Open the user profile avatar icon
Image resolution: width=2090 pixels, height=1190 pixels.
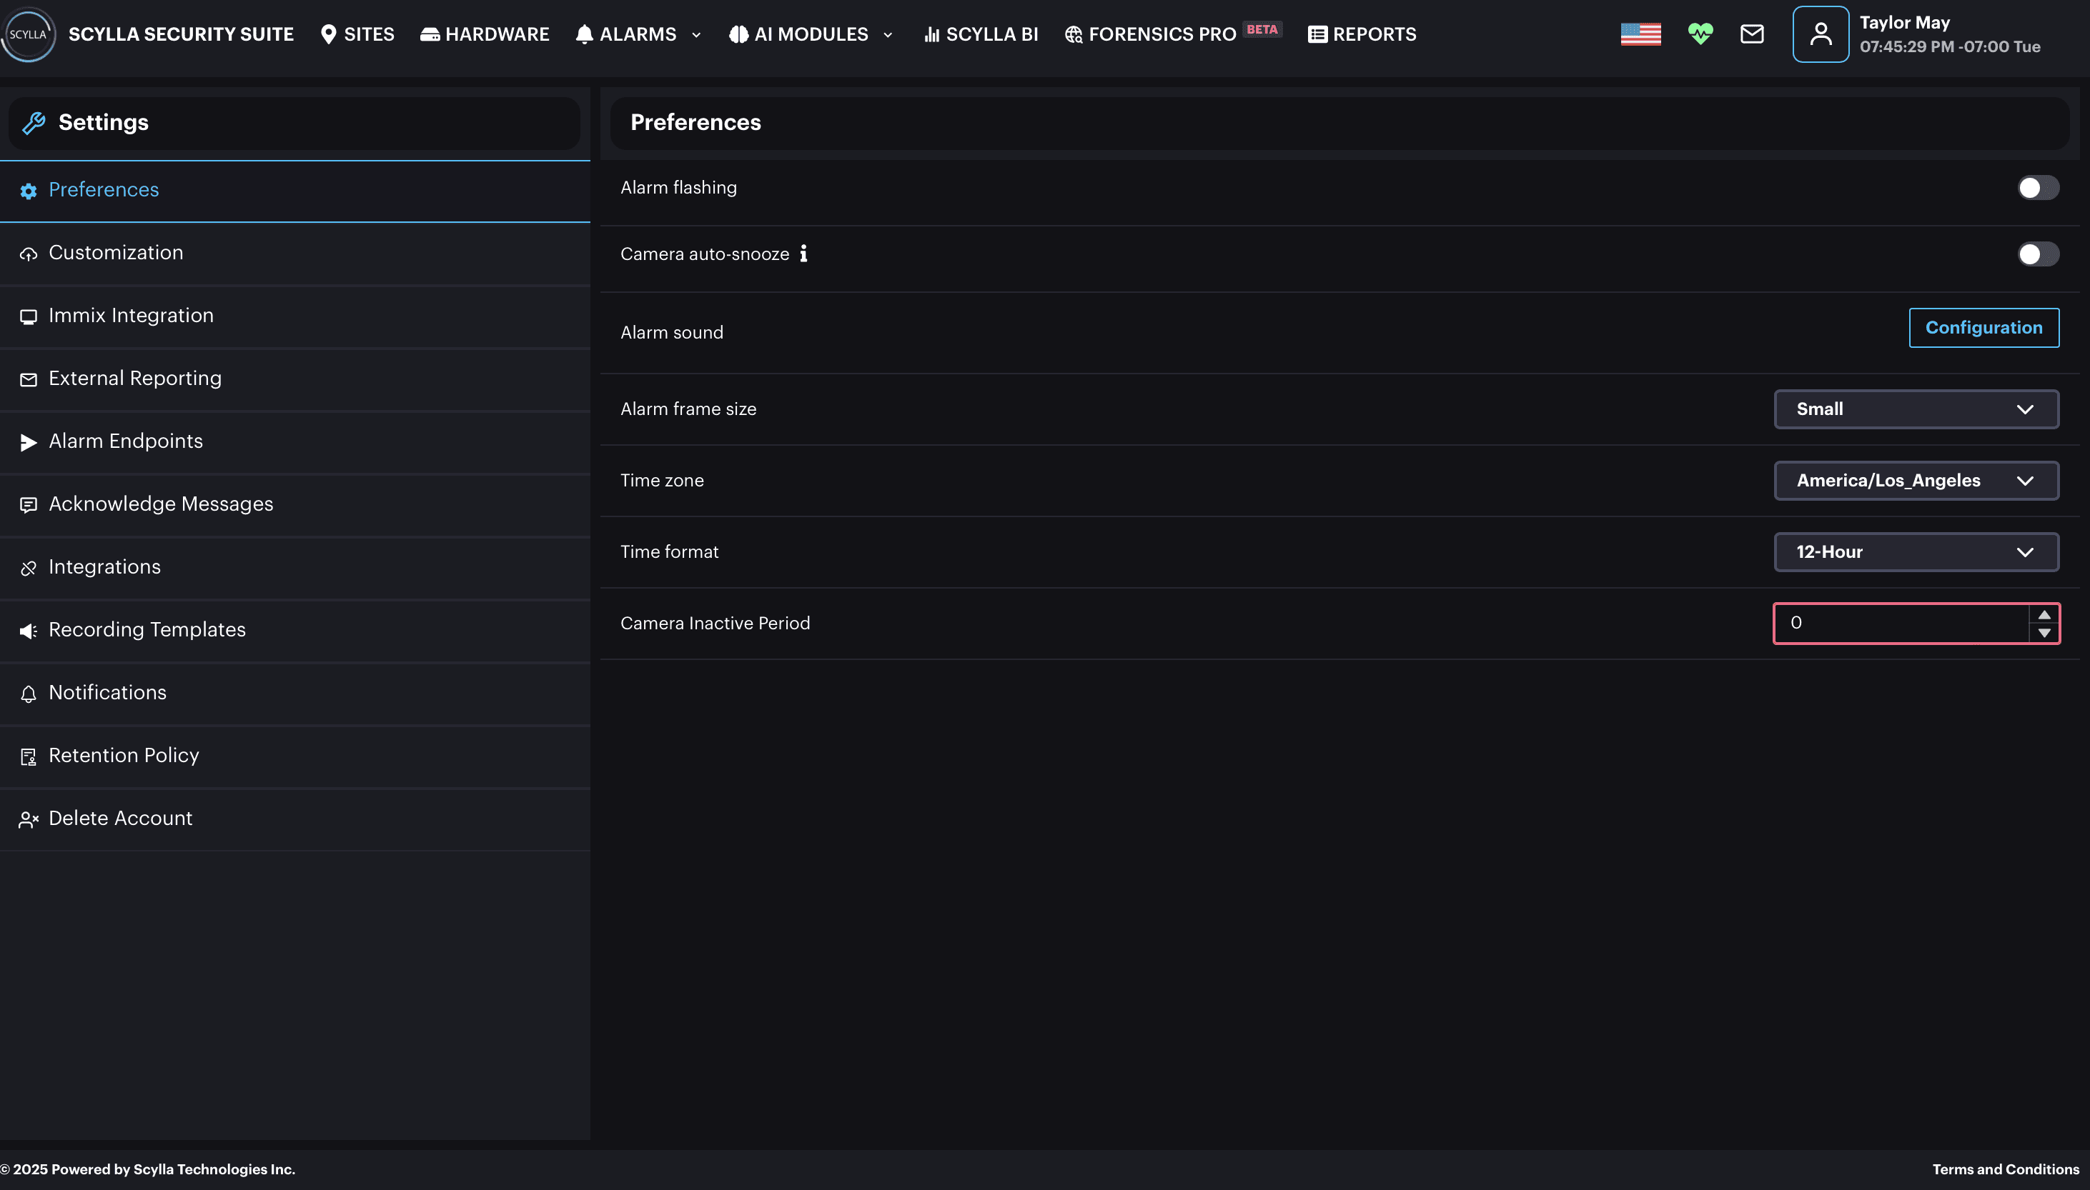[1820, 34]
